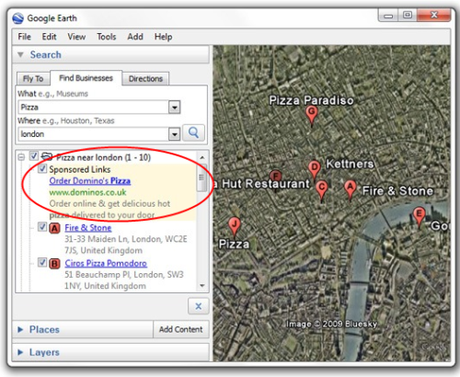
Task: Click the red B icon beside Ciros Pizza
Action: coord(54,264)
